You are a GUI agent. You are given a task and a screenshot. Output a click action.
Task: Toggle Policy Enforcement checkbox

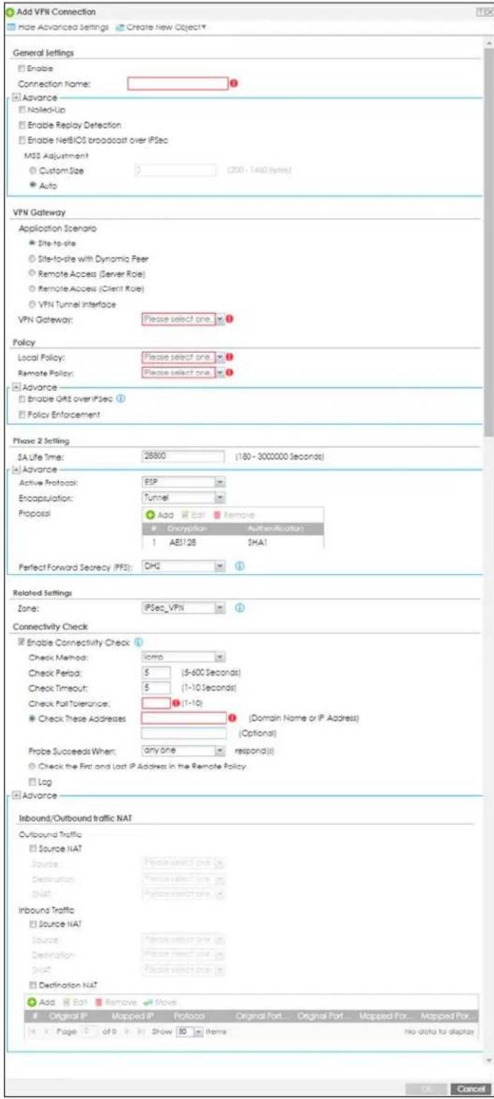(23, 415)
